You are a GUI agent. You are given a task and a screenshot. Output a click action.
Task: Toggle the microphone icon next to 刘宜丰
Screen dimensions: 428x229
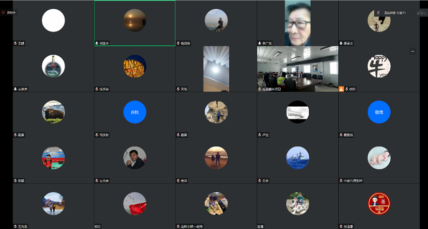point(97,43)
